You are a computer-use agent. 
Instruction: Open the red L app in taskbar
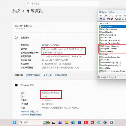point(86,122)
